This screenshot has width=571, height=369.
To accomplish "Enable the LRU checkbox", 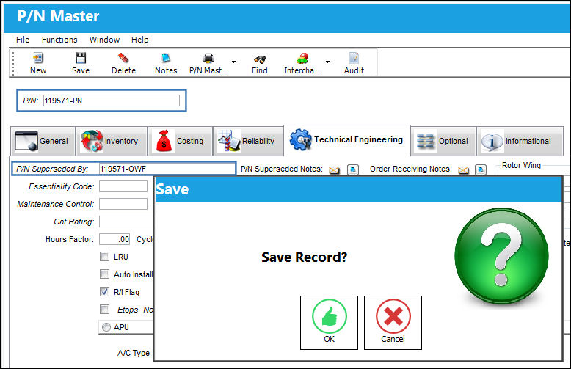I will (x=104, y=257).
